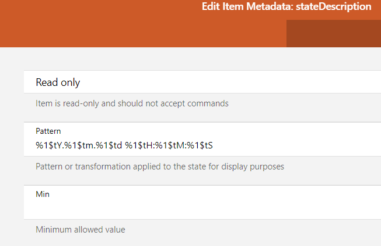The width and height of the screenshot is (381, 246).
Task: Click the gray gap between header and Read only
Action: (175, 58)
